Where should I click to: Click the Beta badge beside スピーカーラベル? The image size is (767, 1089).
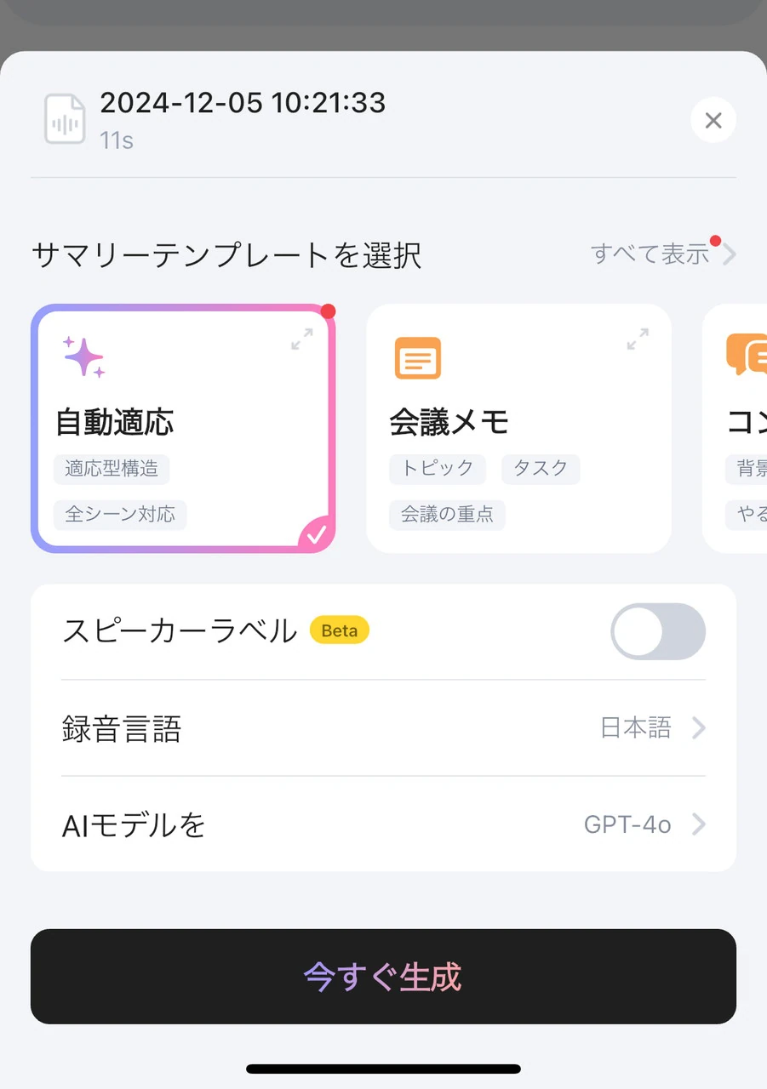pyautogui.click(x=339, y=631)
